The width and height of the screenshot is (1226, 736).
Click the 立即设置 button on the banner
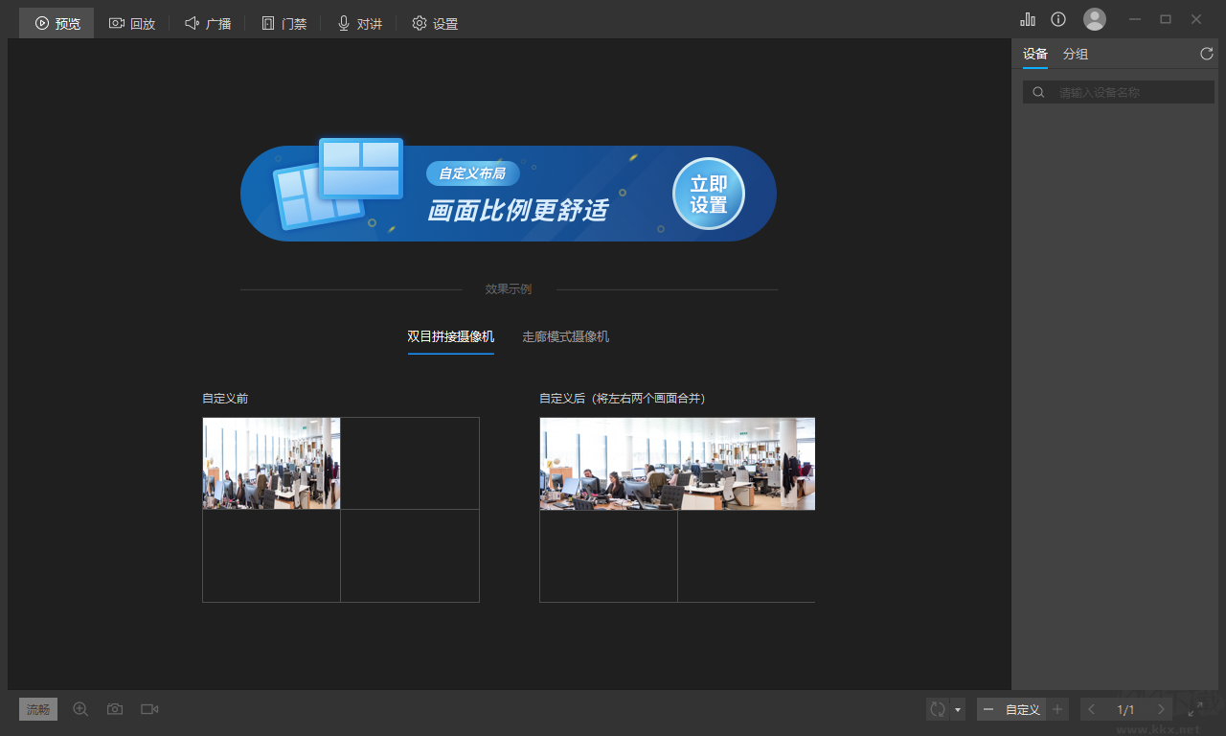click(708, 194)
